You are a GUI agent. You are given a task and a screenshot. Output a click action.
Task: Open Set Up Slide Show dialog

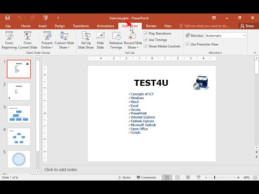tap(86, 40)
